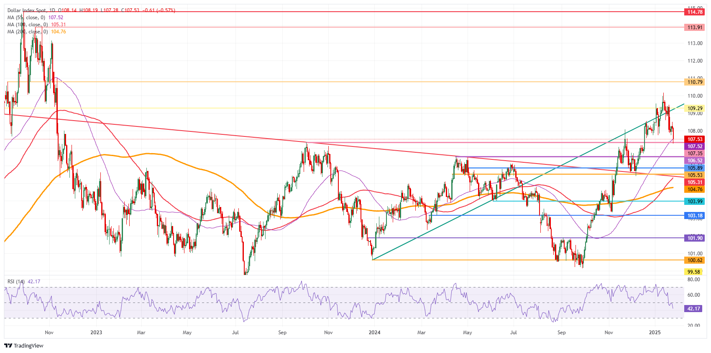Select the purple 101.90 level label
Image resolution: width=711 pixels, height=353 pixels.
(x=695, y=238)
